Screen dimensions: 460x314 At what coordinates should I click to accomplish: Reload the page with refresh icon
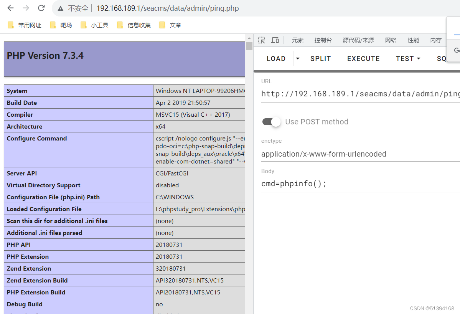coord(41,8)
